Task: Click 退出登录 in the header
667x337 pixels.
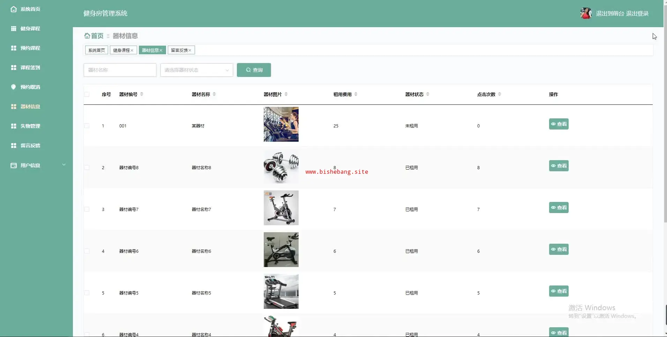Action: pos(637,14)
